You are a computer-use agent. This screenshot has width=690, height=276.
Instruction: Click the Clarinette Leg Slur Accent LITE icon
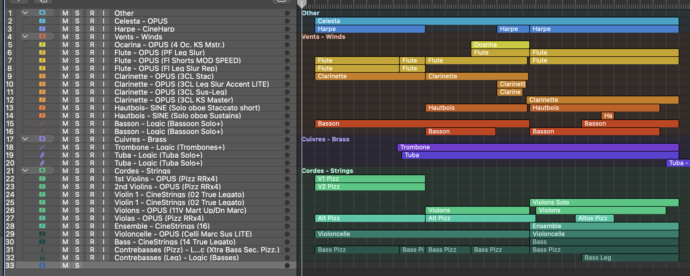pos(42,84)
